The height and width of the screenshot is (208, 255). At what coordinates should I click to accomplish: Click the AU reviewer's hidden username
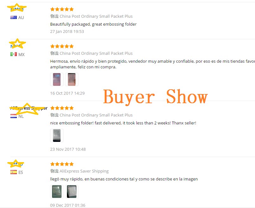[x=17, y=9]
